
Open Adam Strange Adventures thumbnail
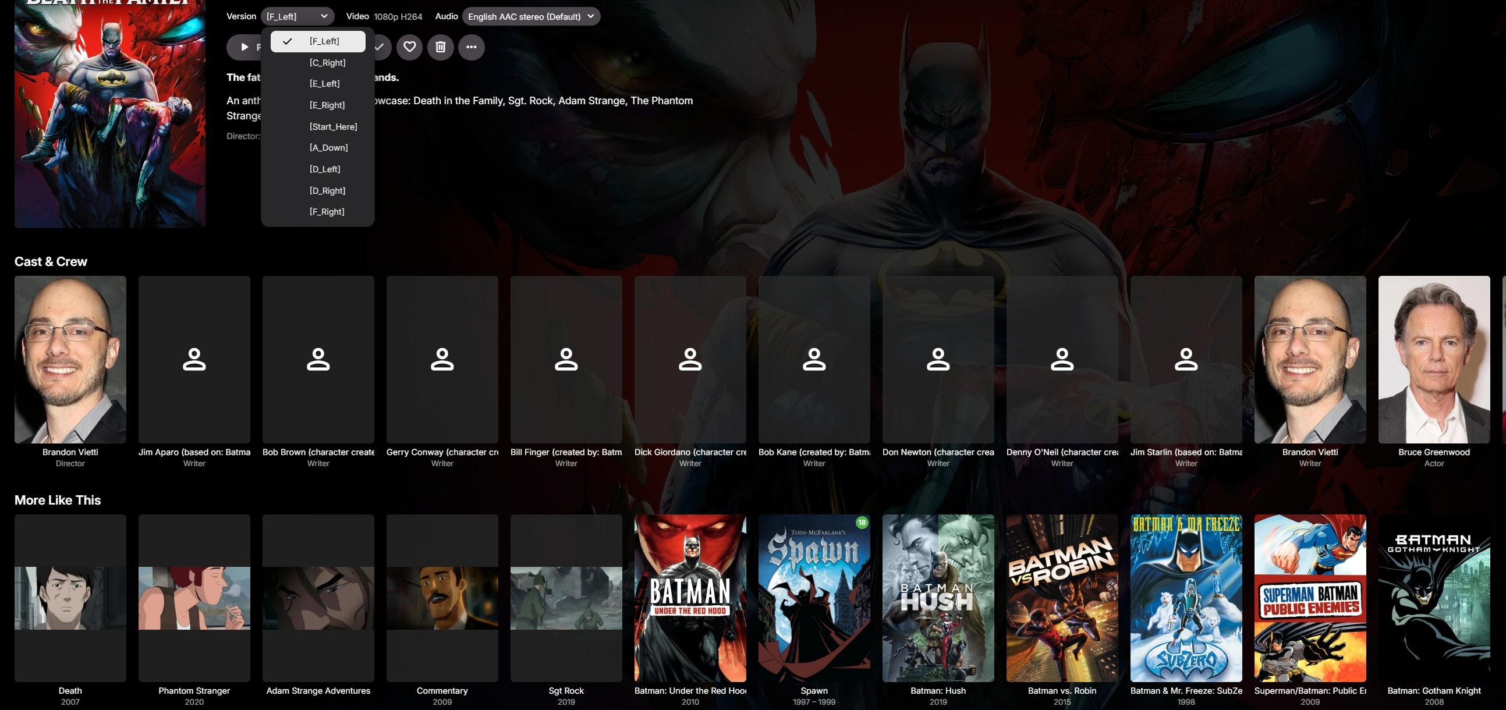pos(318,598)
